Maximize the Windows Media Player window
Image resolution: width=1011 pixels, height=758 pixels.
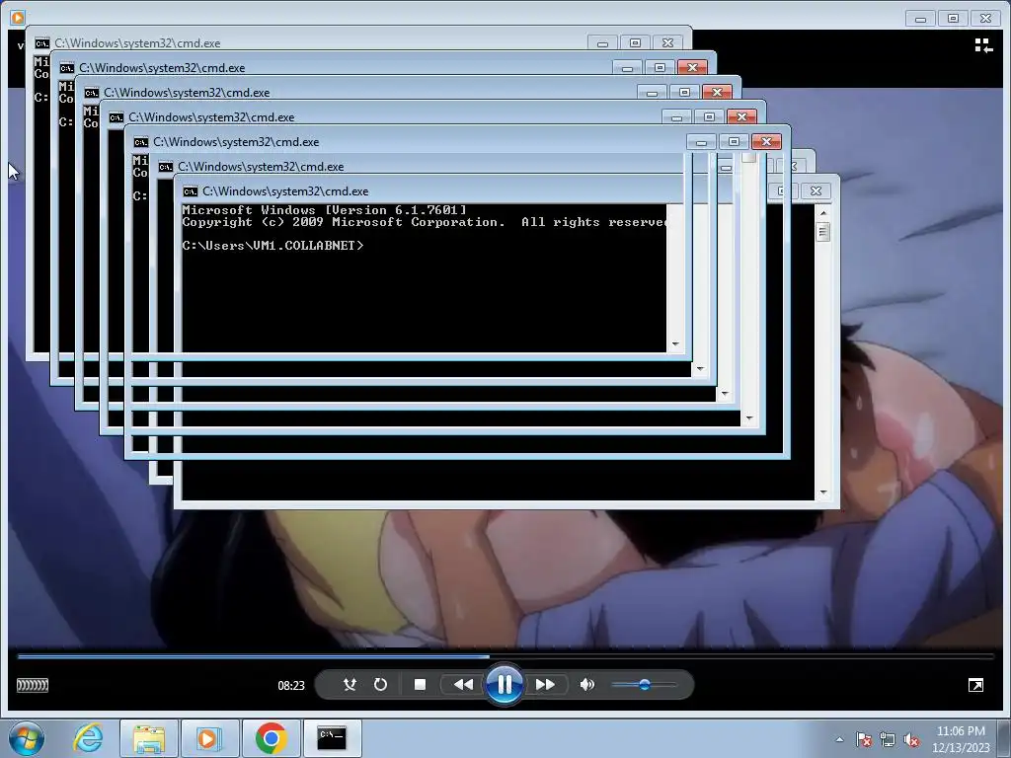click(x=953, y=19)
